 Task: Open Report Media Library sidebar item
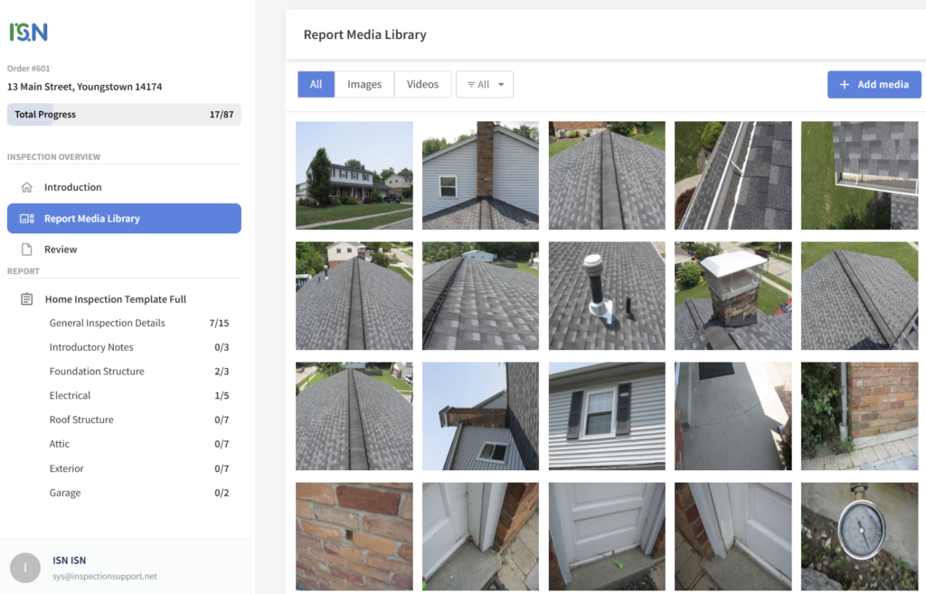124,219
